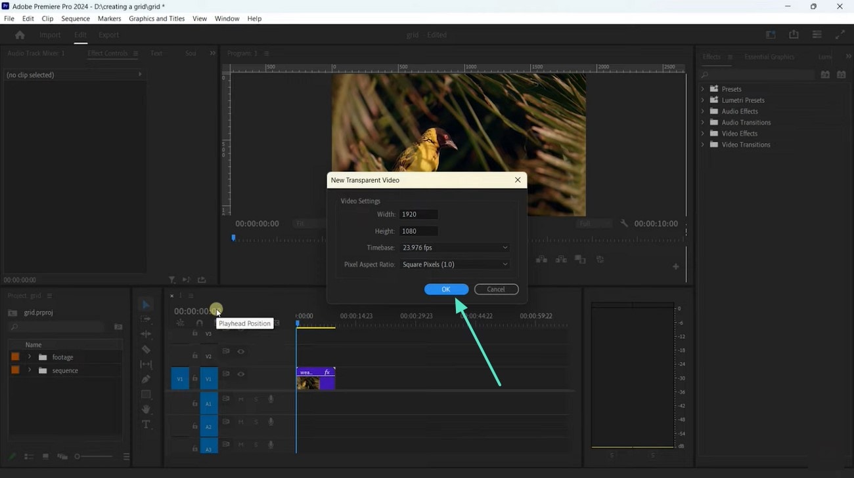
Task: Choose the Pen tool
Action: pos(146,379)
